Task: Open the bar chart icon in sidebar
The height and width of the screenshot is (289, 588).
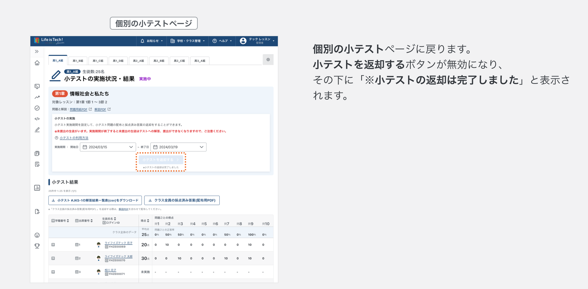Action: pyautogui.click(x=37, y=188)
